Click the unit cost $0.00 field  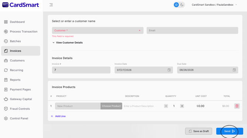point(201,106)
